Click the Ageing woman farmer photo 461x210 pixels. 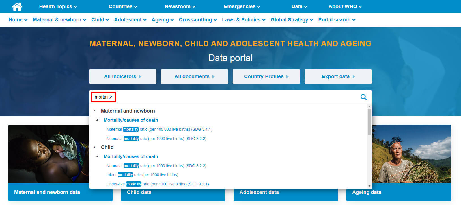coord(411,154)
